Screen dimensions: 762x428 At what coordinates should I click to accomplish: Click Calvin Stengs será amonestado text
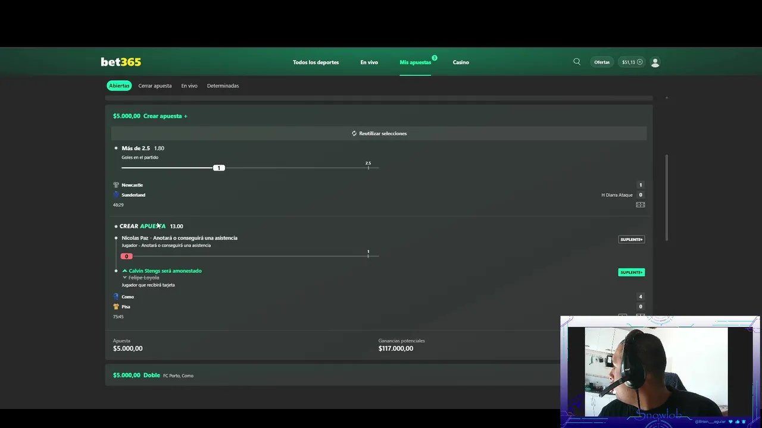(x=165, y=270)
